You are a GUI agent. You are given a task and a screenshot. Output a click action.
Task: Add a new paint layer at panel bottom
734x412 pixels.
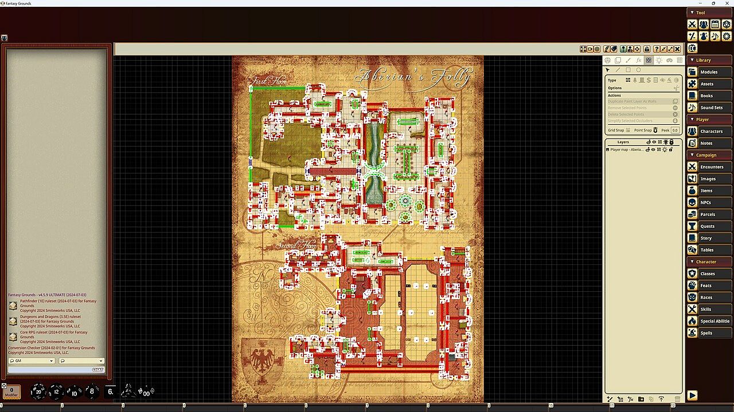click(610, 399)
